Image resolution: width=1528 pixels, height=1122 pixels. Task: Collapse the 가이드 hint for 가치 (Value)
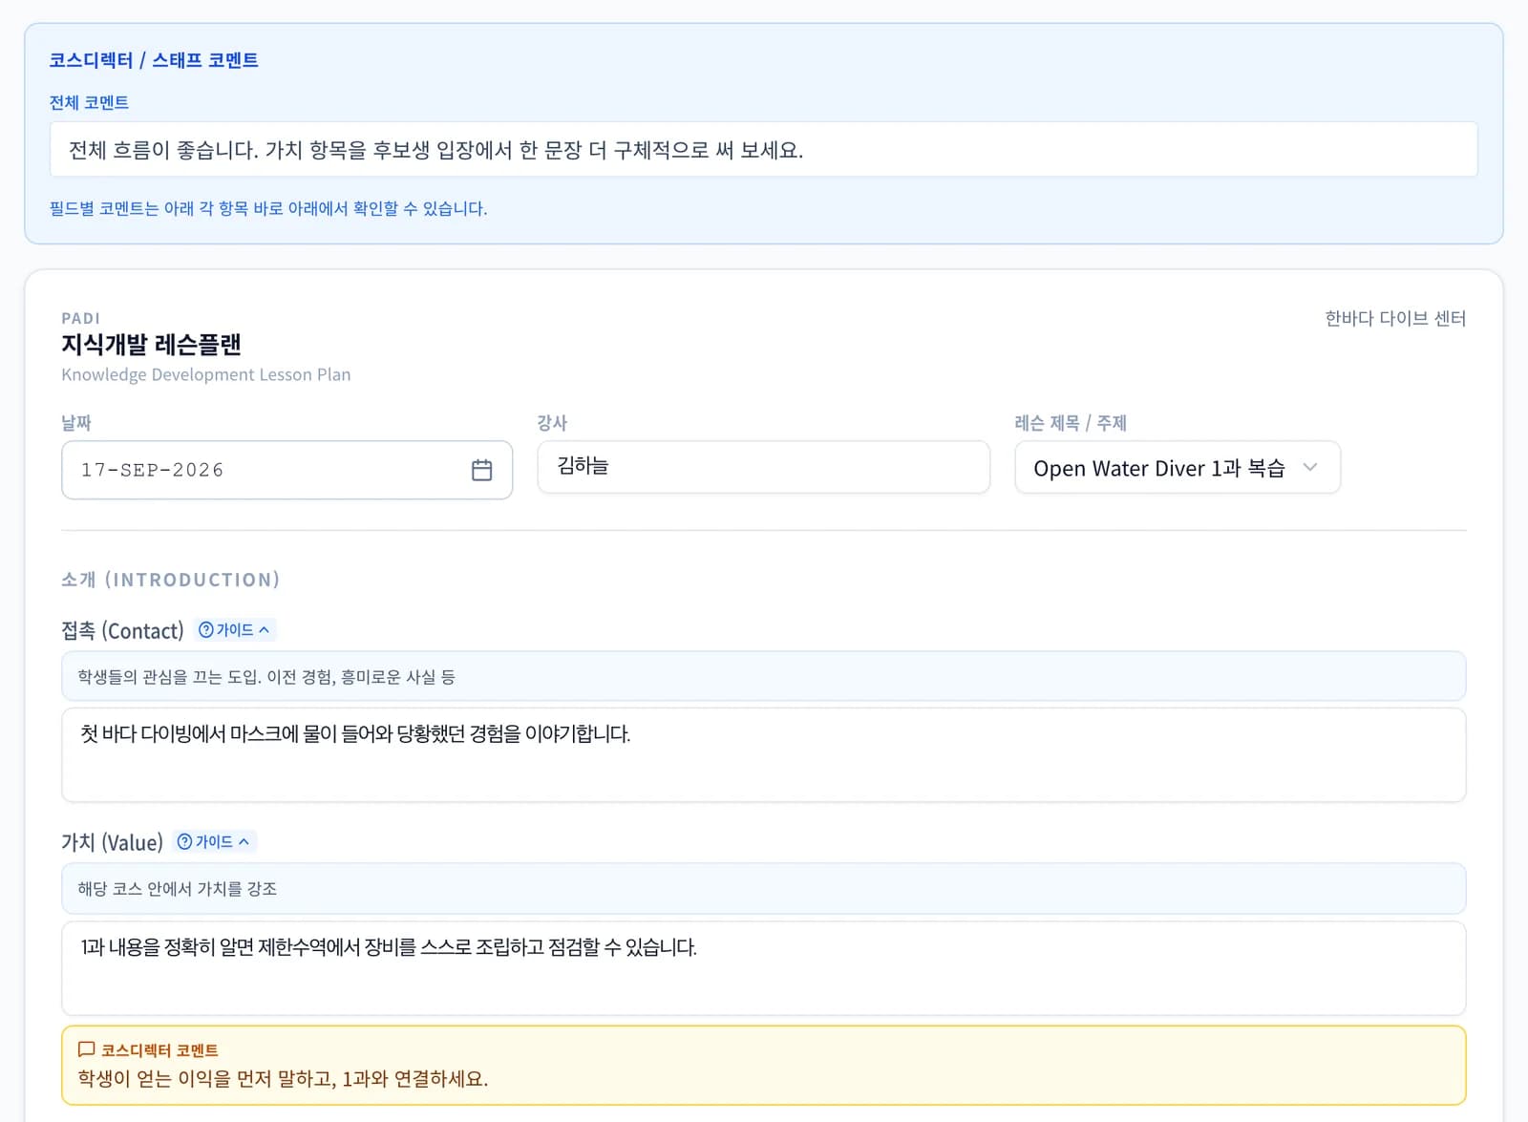tap(214, 842)
